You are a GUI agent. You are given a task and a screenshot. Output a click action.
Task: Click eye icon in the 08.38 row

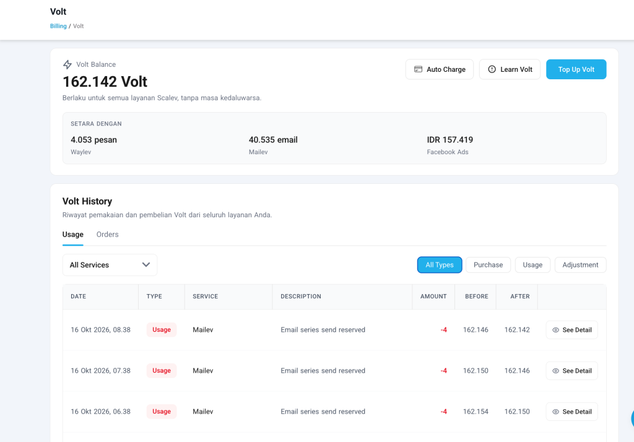pos(555,330)
